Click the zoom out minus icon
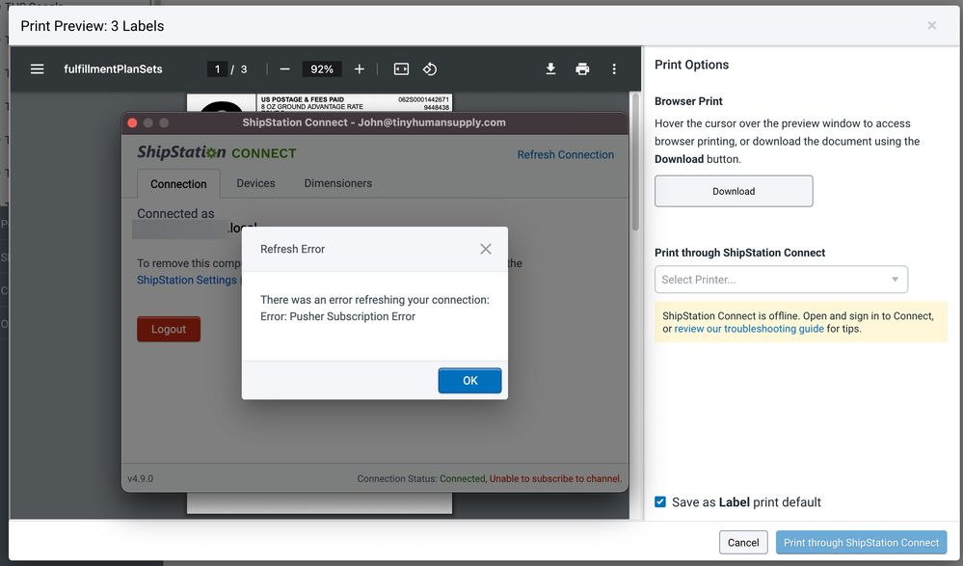This screenshot has height=566, width=963. click(x=284, y=69)
